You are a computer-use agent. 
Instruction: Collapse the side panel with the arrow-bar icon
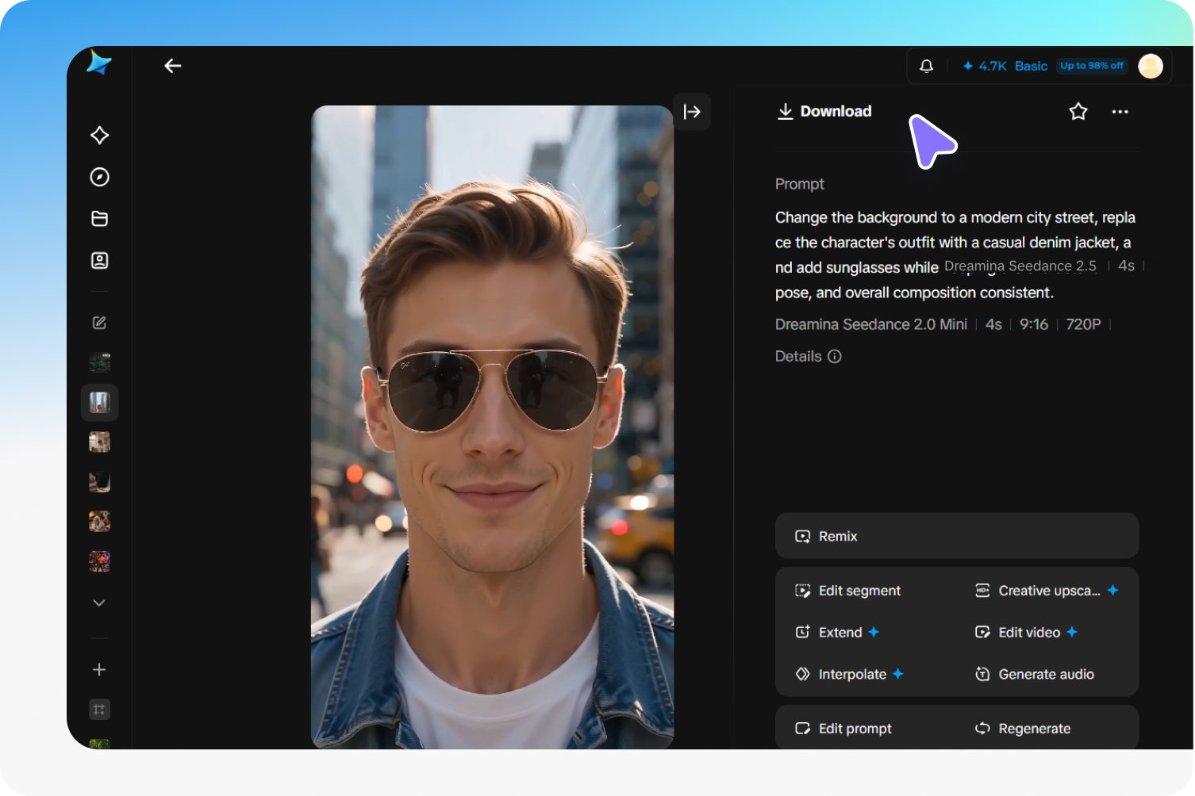point(692,112)
